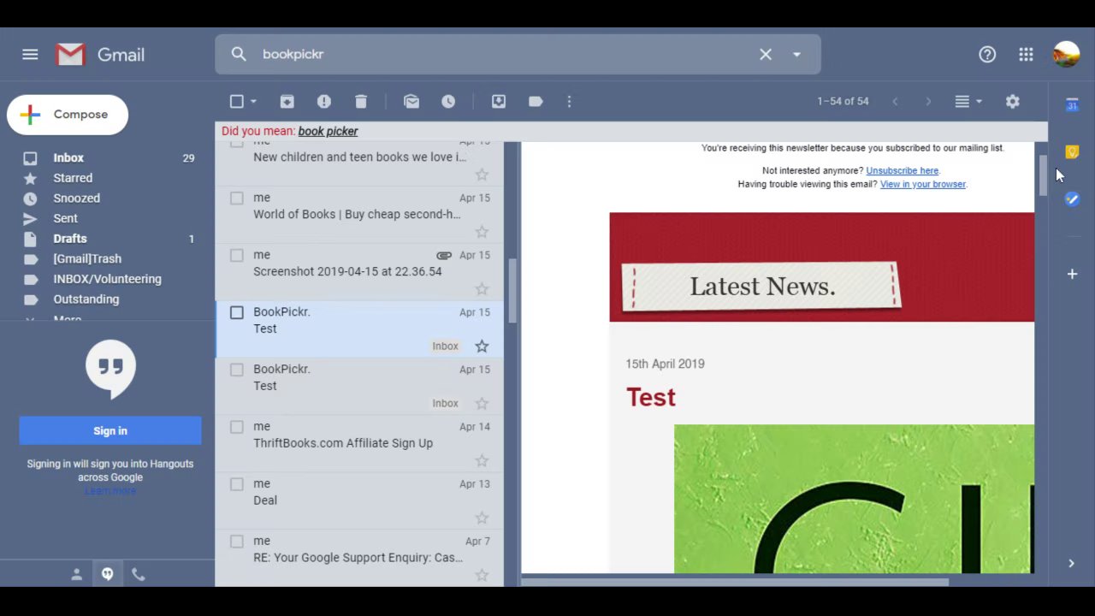1095x616 pixels.
Task: Report spam icon in toolbar
Action: 323,101
